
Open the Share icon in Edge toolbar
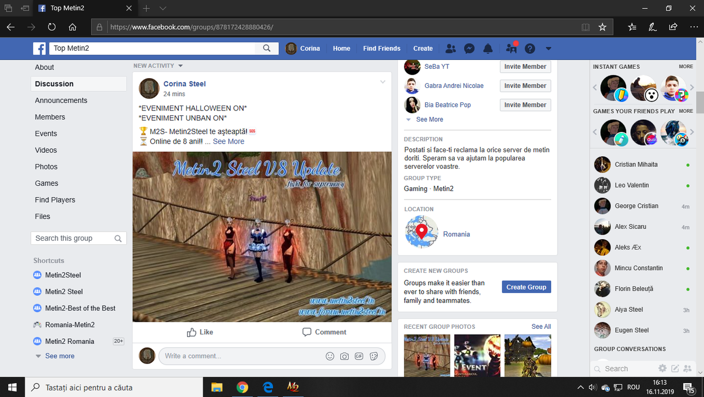(673, 26)
